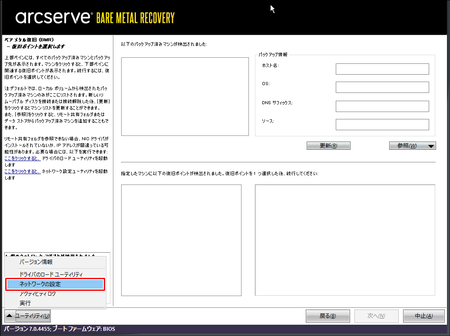Click the recovery point details pane

[x=345, y=240]
